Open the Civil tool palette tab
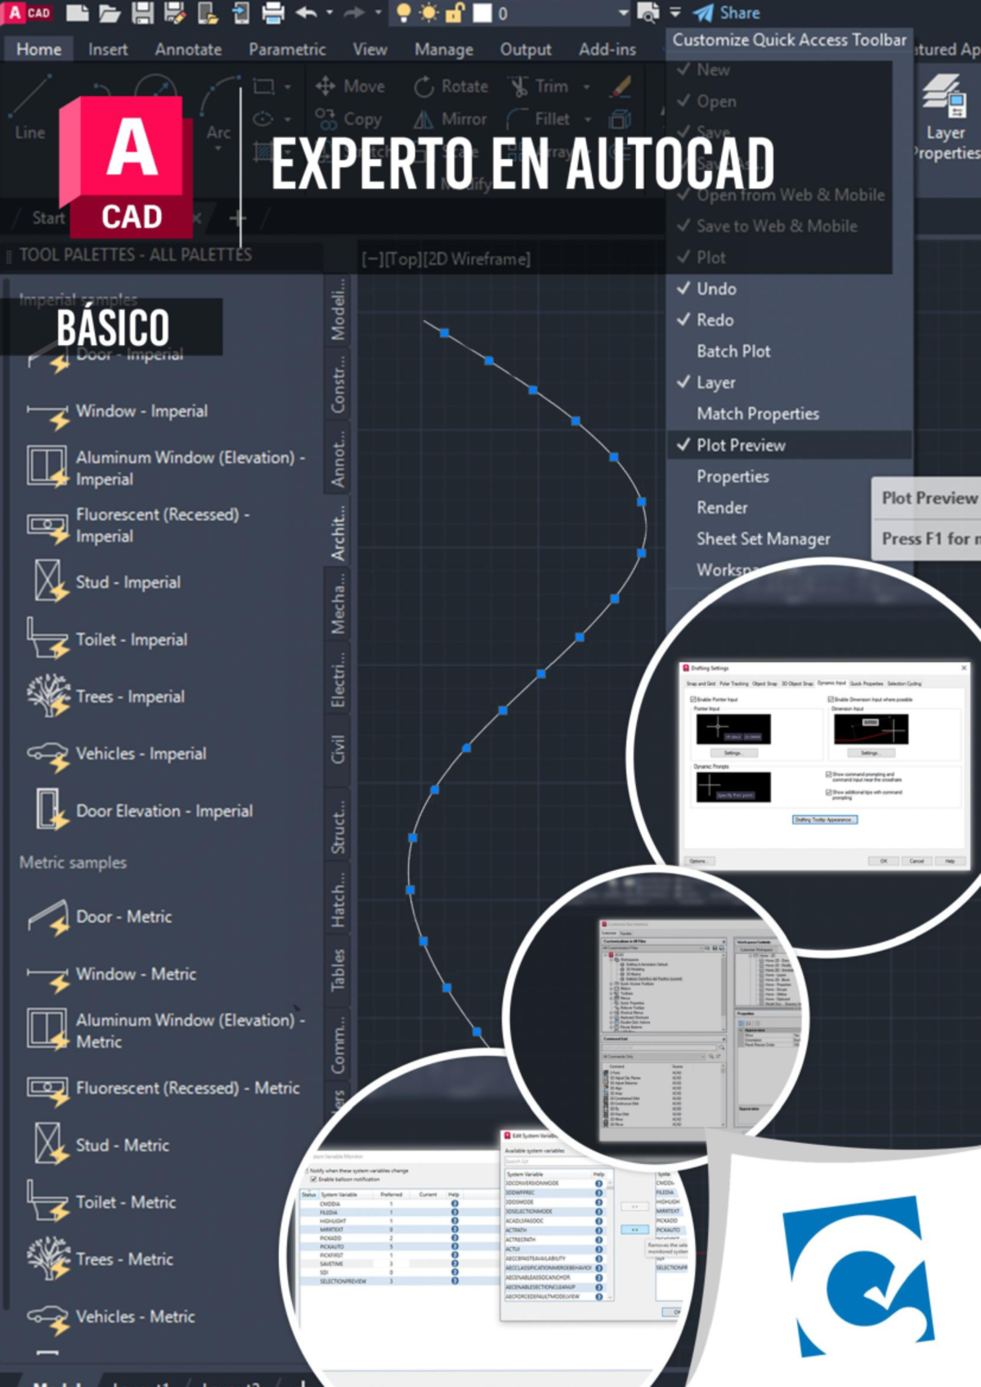This screenshot has width=981, height=1387. pyautogui.click(x=338, y=750)
